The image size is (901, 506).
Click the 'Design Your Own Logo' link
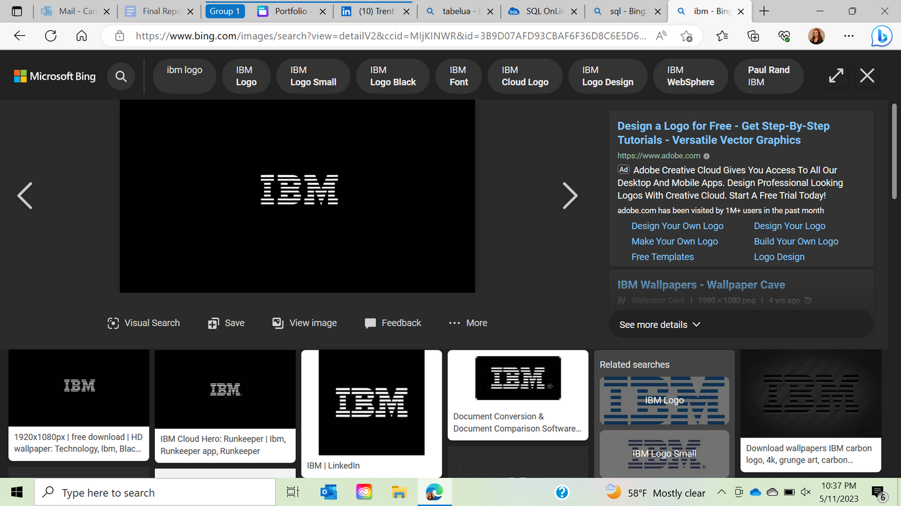click(x=678, y=226)
